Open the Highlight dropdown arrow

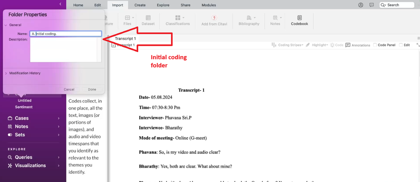tap(327, 45)
